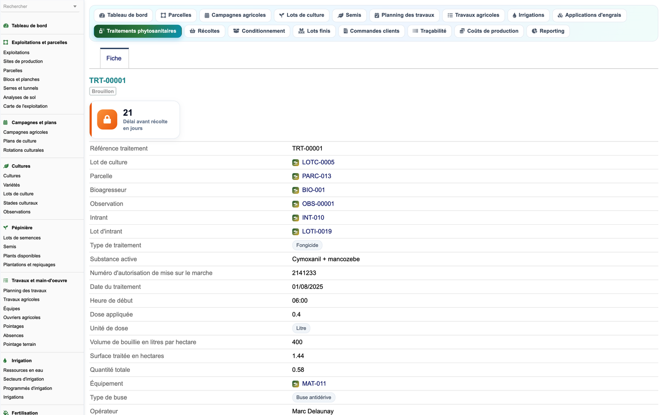The height and width of the screenshot is (415, 670).
Task: Click the Traitements phytosanitaires sprayer icon
Action: point(102,31)
